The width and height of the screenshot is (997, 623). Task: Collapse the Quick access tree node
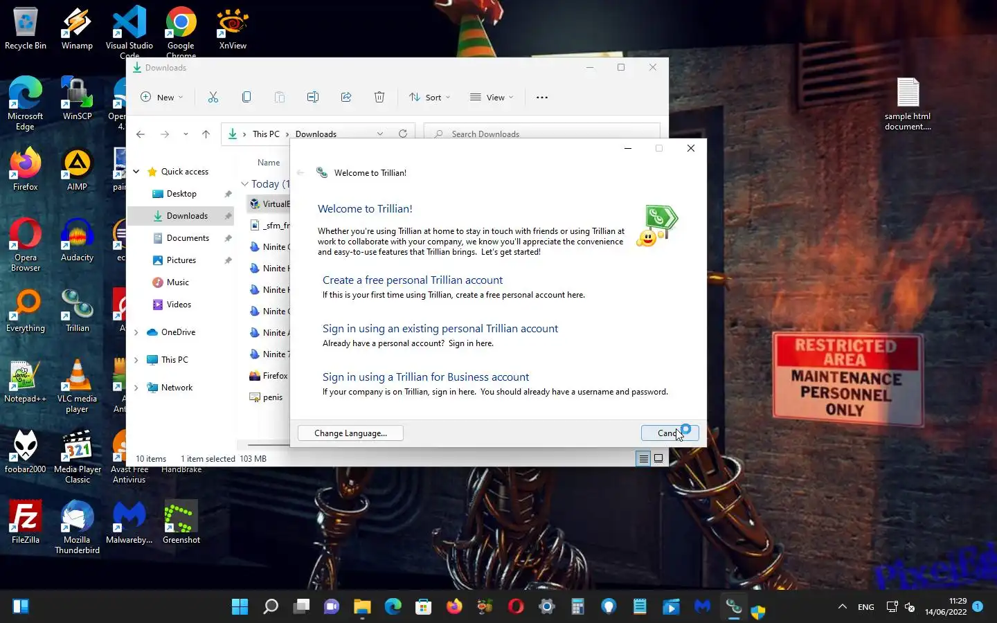point(136,172)
